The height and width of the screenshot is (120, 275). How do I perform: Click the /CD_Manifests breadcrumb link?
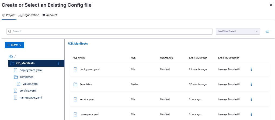point(78,43)
